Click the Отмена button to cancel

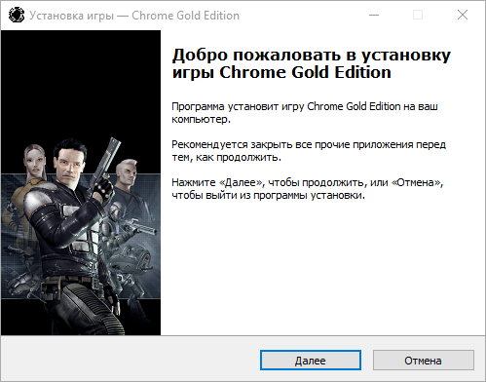tap(423, 360)
